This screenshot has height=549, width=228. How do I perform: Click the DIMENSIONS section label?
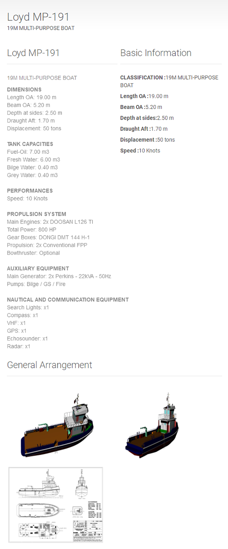click(24, 90)
